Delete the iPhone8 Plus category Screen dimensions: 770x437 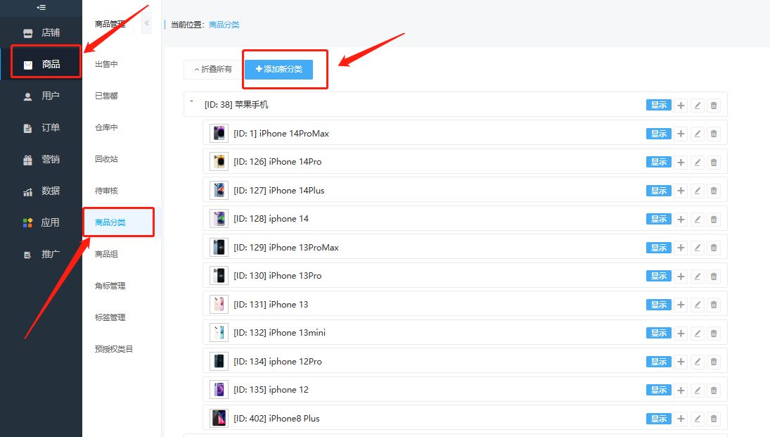(714, 419)
